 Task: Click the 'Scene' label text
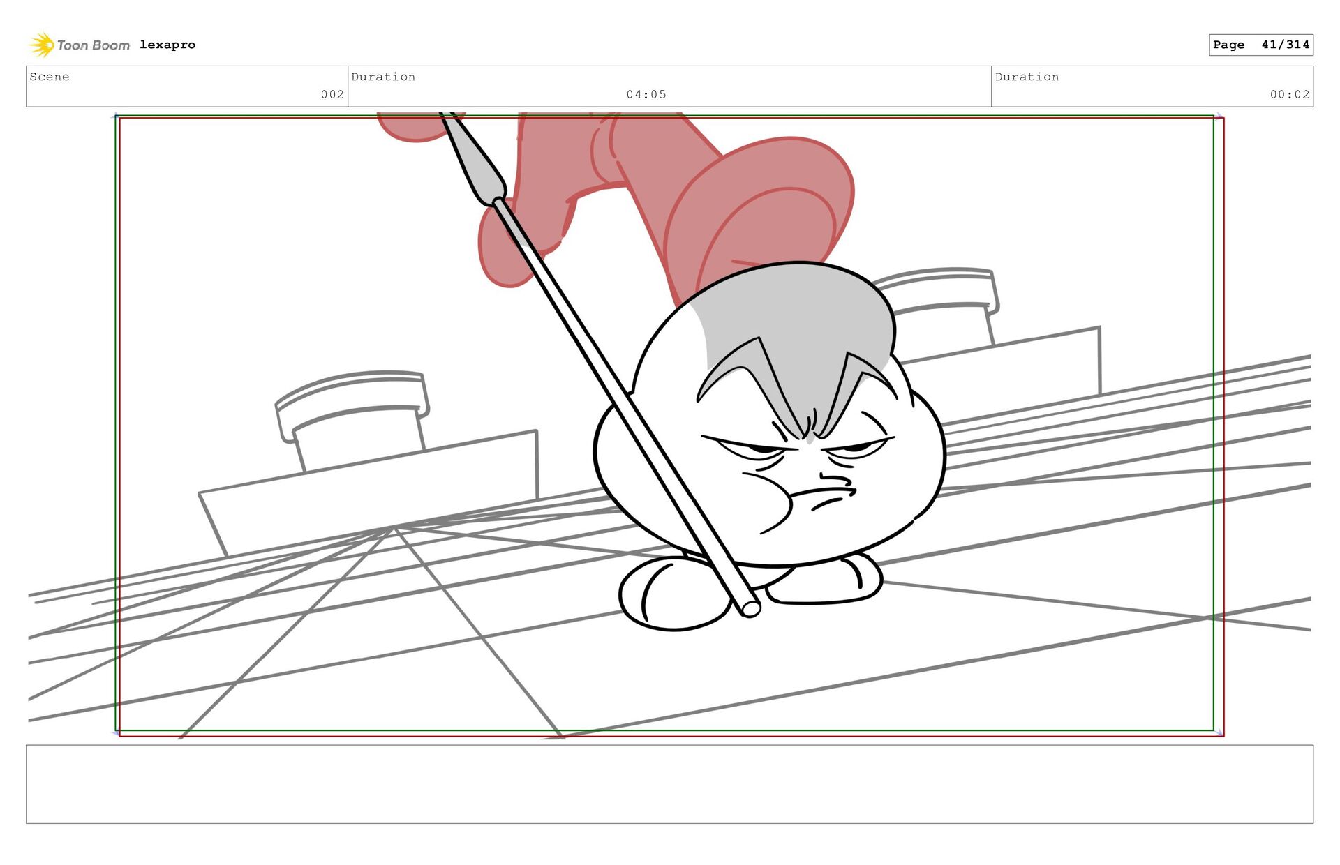[x=50, y=77]
